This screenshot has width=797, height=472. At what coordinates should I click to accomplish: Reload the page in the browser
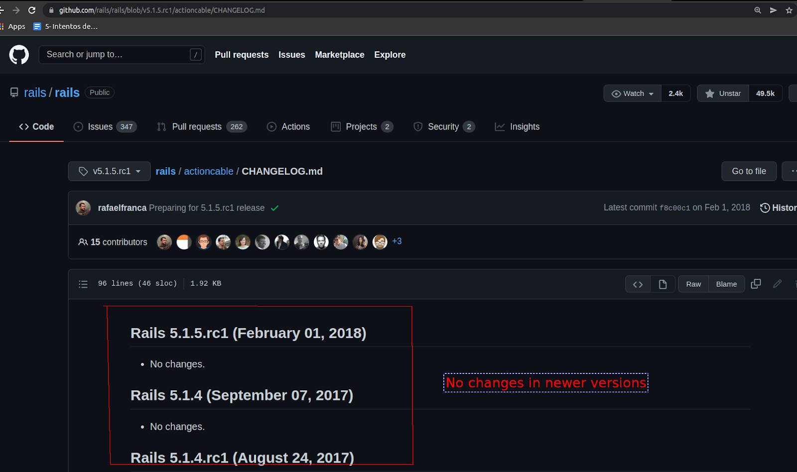32,10
